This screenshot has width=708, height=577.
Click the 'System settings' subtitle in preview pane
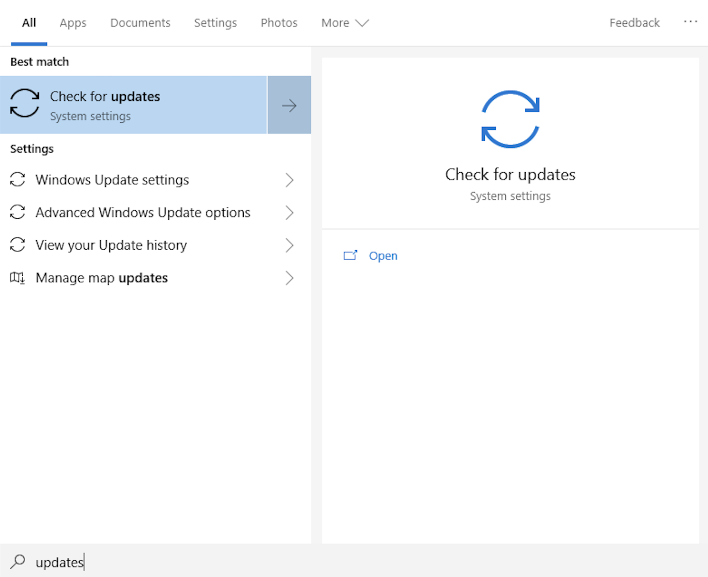point(510,196)
